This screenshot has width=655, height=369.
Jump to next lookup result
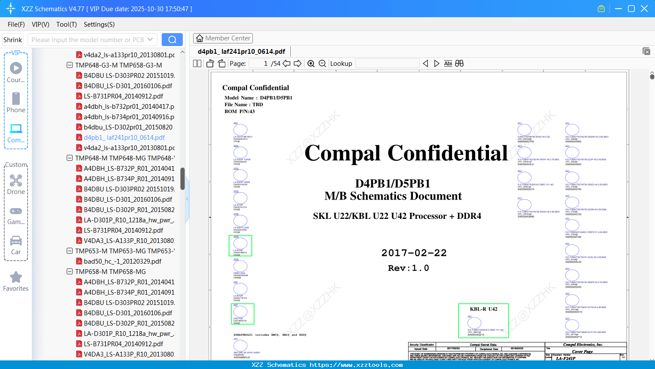click(x=437, y=63)
